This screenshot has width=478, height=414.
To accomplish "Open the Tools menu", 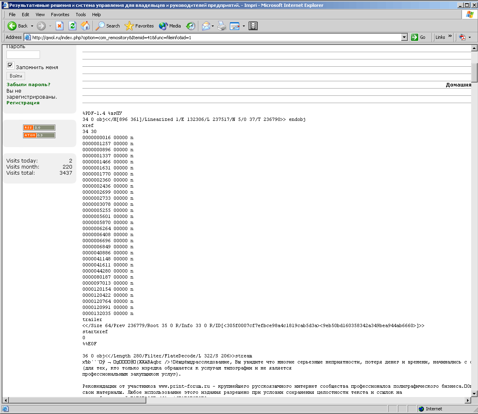I will [x=81, y=14].
